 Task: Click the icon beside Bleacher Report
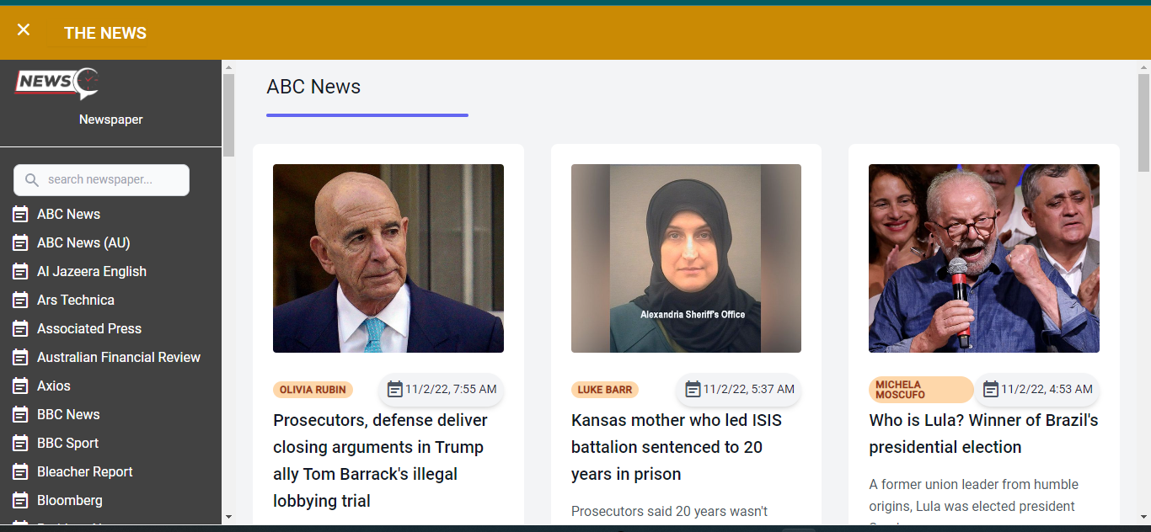click(x=20, y=472)
